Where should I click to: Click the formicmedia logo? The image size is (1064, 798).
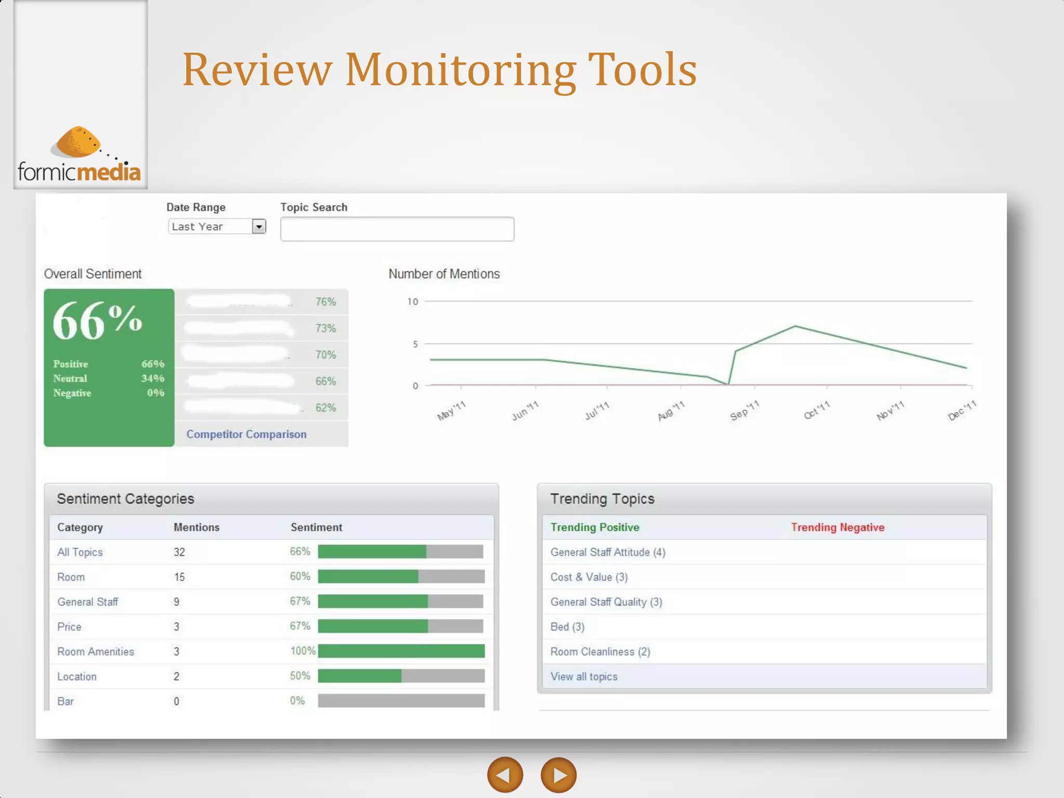click(79, 155)
